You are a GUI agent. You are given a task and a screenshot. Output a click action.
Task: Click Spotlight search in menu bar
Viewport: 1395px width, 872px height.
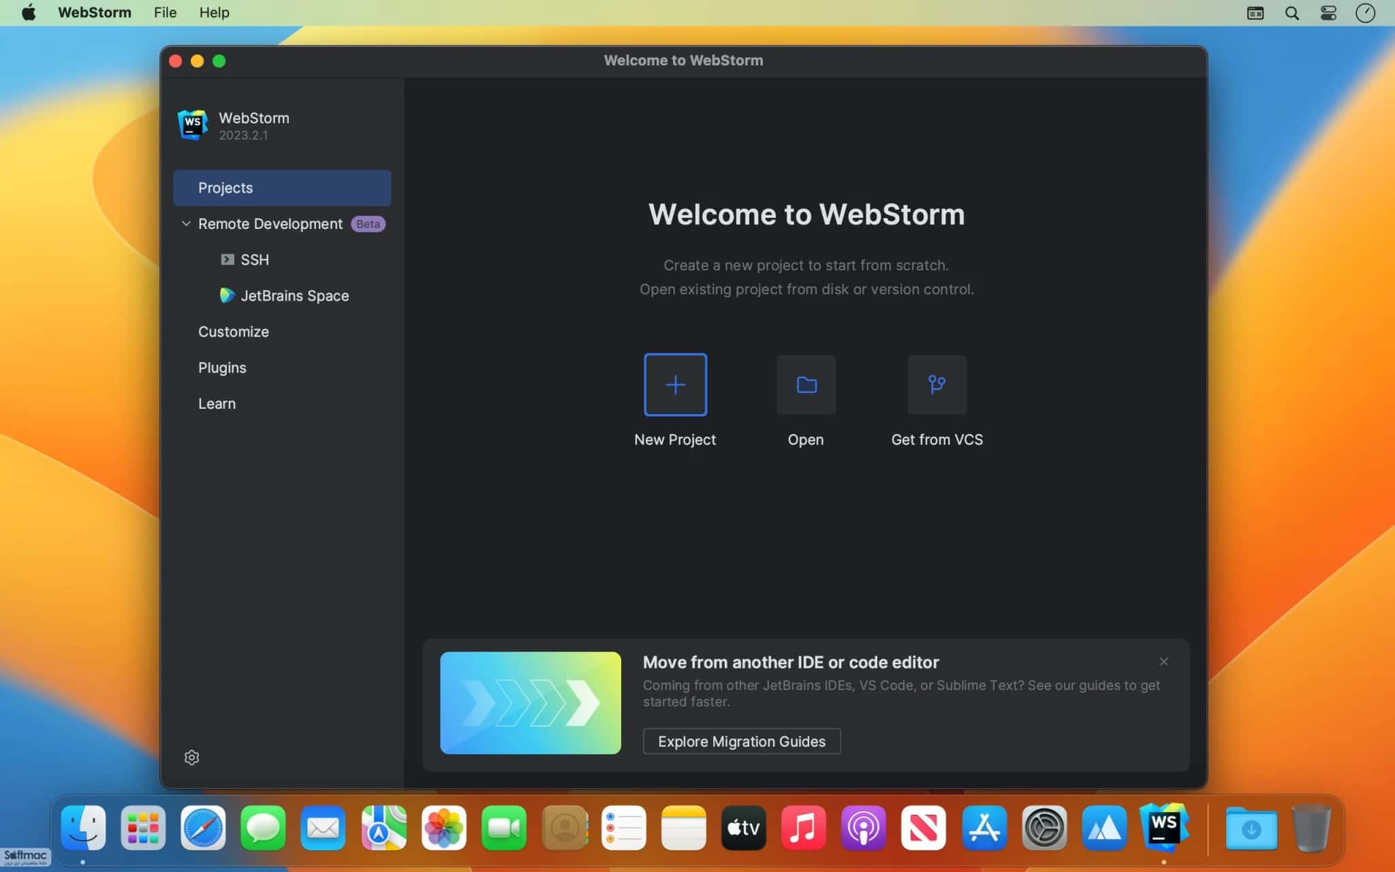click(1291, 13)
